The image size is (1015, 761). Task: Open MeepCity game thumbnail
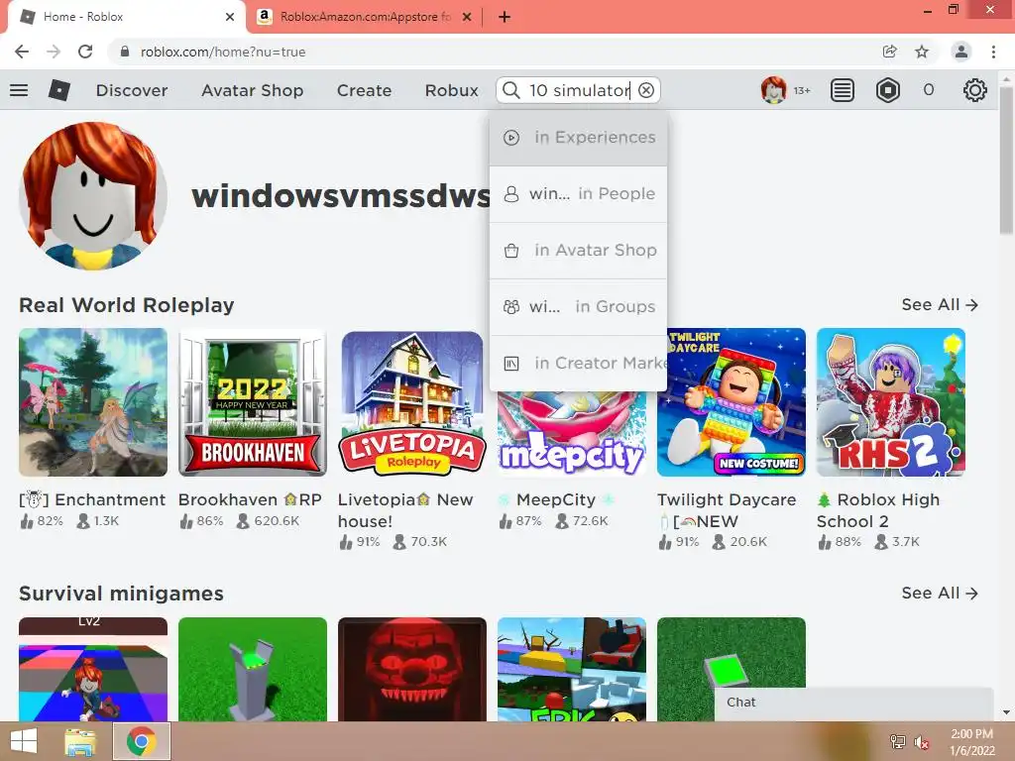click(572, 434)
